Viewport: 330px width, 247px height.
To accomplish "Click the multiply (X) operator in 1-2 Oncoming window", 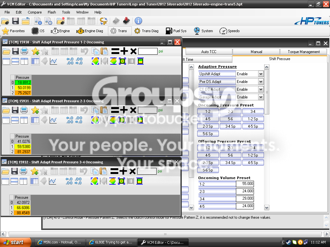I will [x=133, y=51].
